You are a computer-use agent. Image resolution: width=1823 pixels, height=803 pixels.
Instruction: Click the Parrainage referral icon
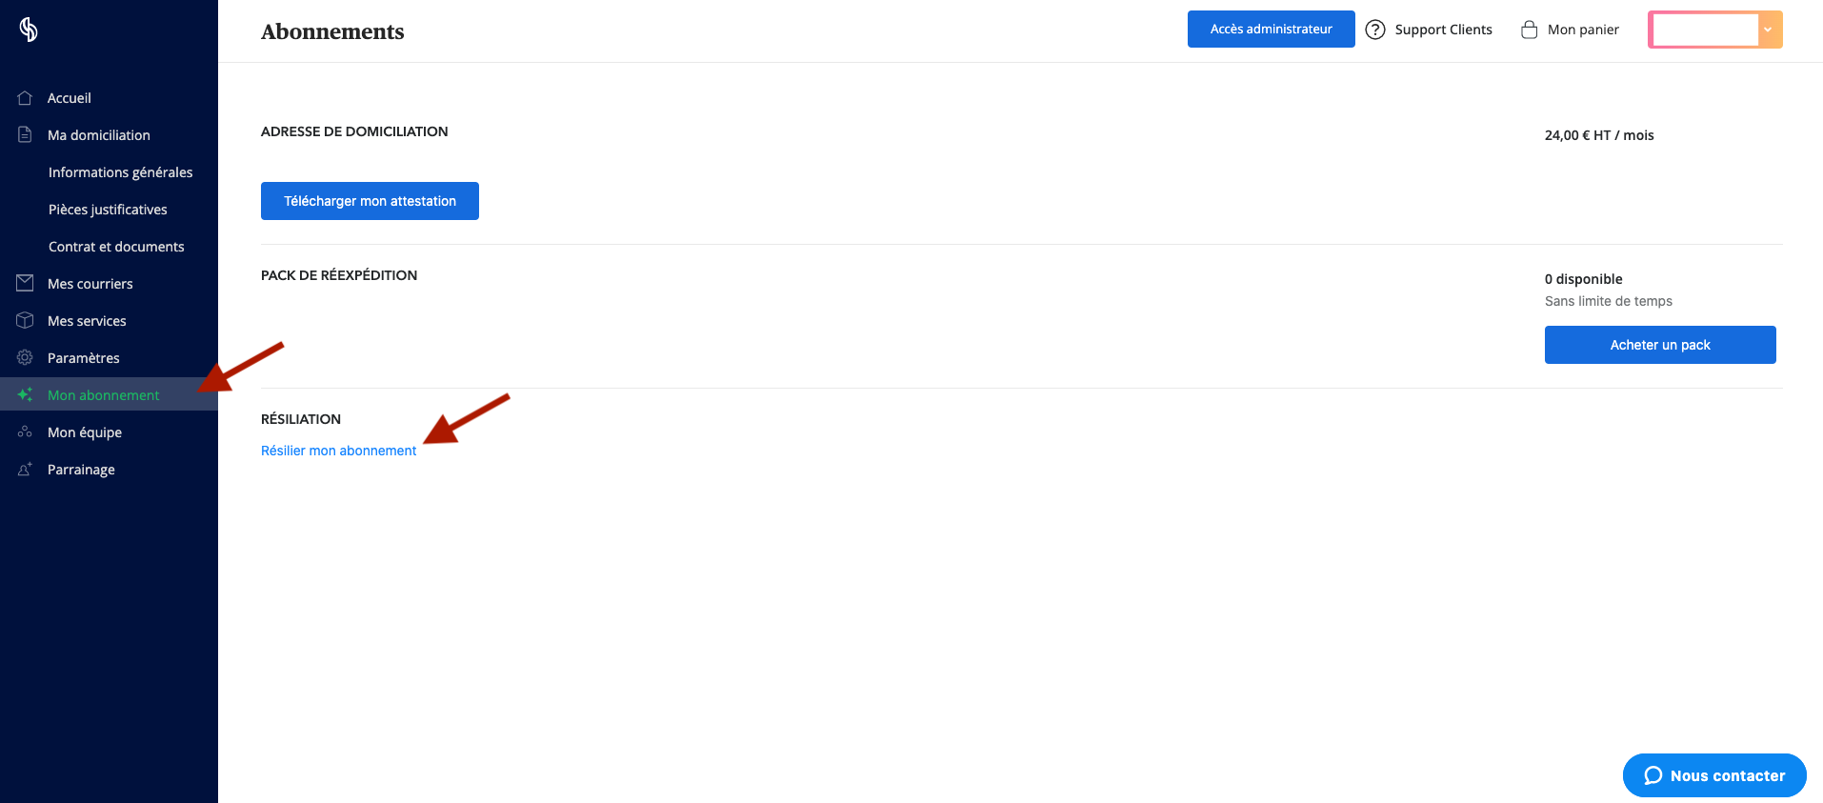pyautogui.click(x=25, y=469)
